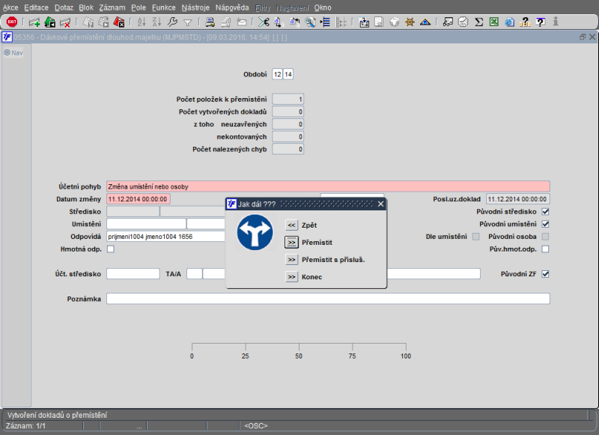599x435 pixels.
Task: Open the Editace menu
Action: point(36,7)
